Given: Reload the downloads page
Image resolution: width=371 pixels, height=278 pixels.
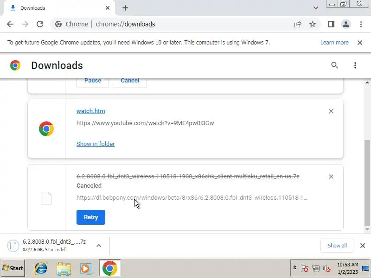Looking at the screenshot, I should [40, 24].
